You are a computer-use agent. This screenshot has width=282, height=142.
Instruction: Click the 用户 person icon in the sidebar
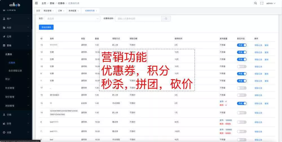pos(4,19)
